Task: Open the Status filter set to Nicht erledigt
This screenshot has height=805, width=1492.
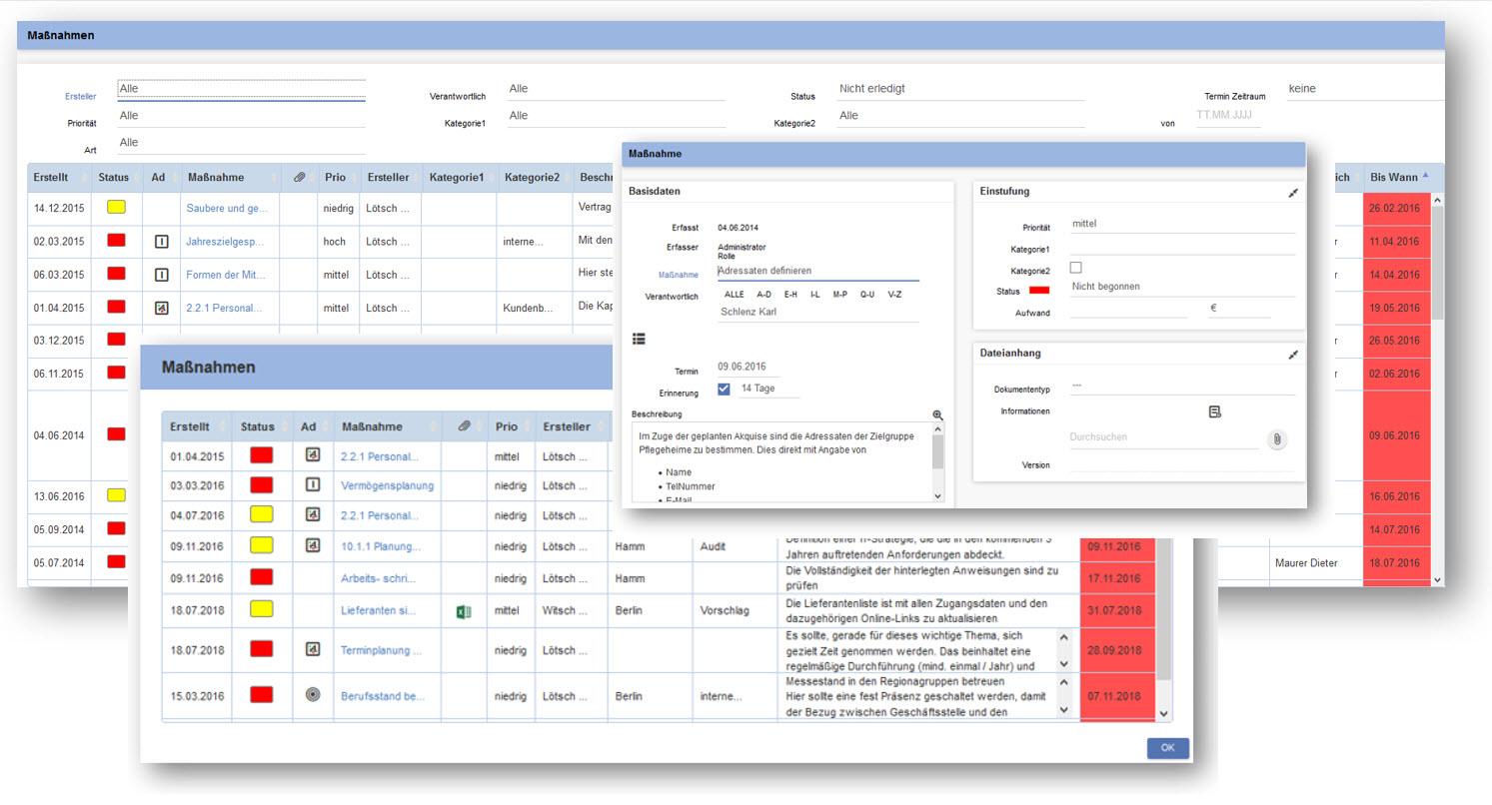Action: [959, 89]
